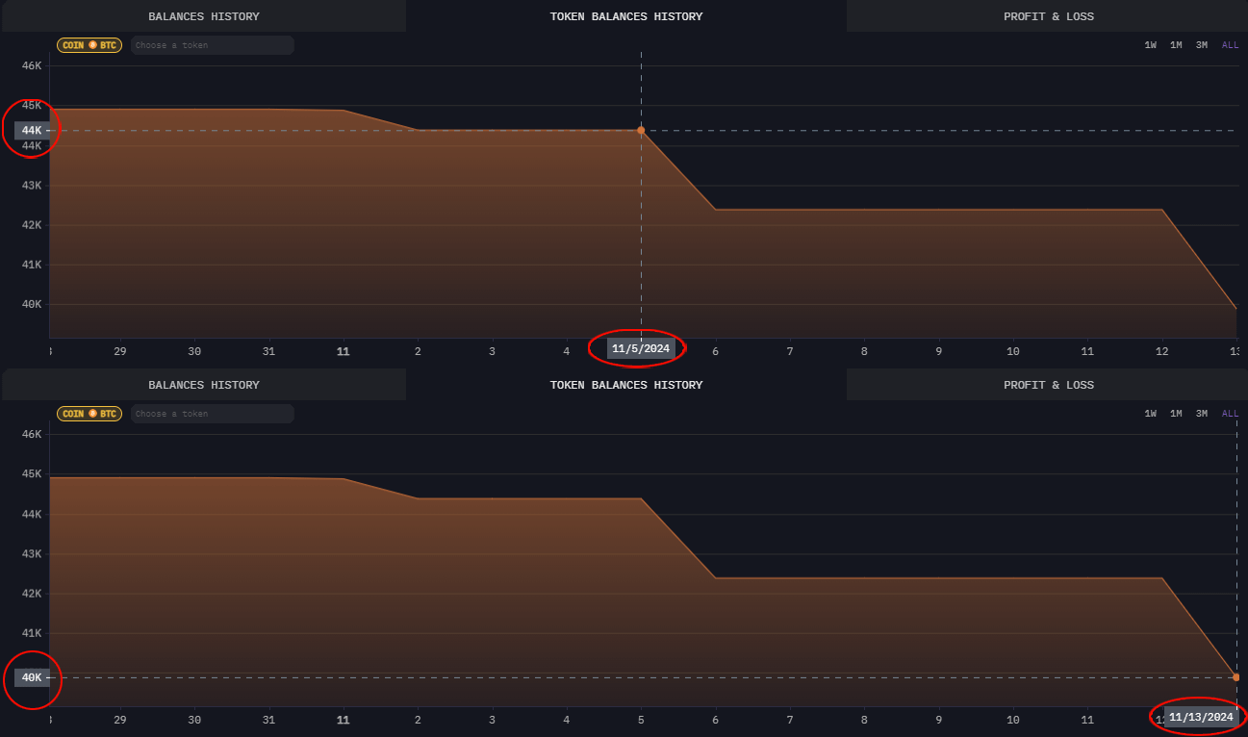Viewport: 1248px width, 737px height.
Task: Set lower chart range to 1M
Action: pyautogui.click(x=1176, y=414)
